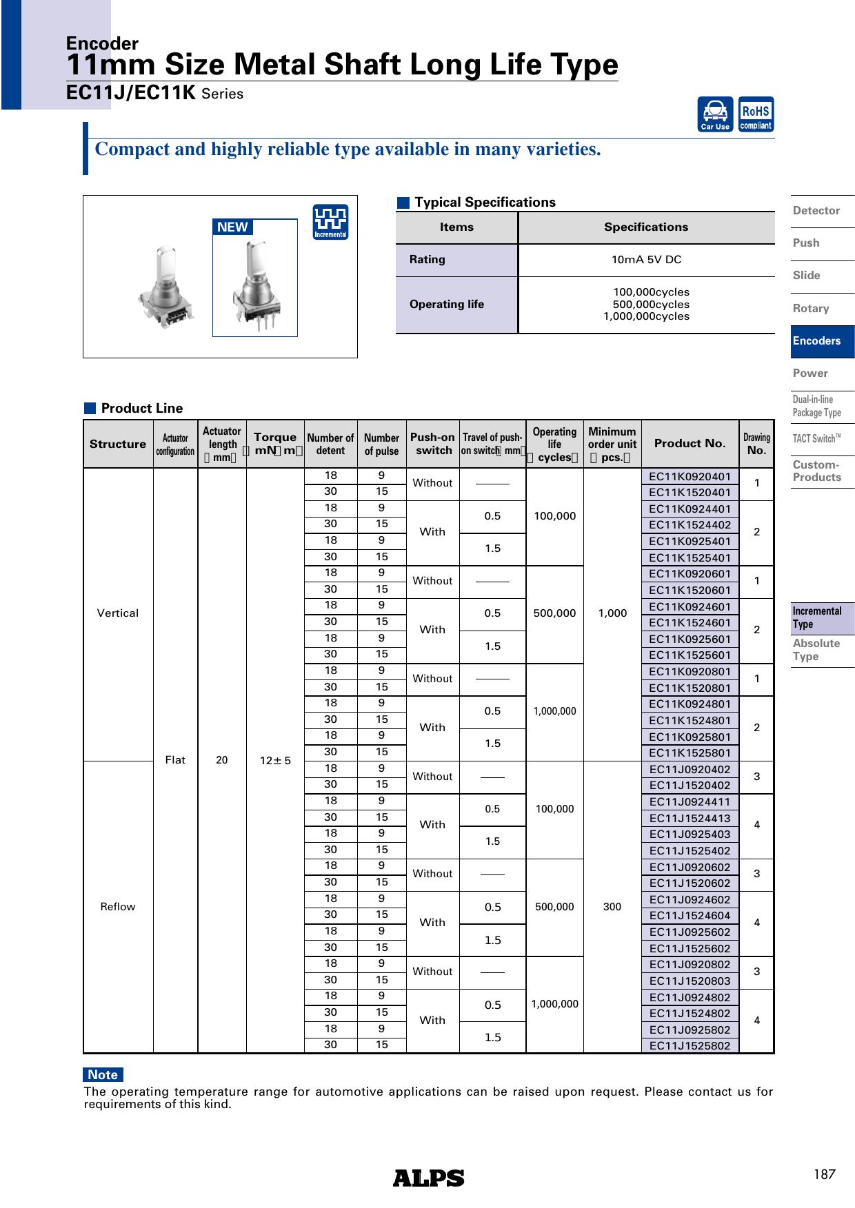The height and width of the screenshot is (1208, 855).
Task: Open the Detector side tab
Action: pyautogui.click(x=816, y=211)
